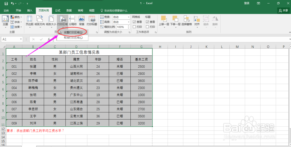Click the Tell Me (告诉我您想要做什么) box
The height and width of the screenshot is (147, 291).
[114, 10]
